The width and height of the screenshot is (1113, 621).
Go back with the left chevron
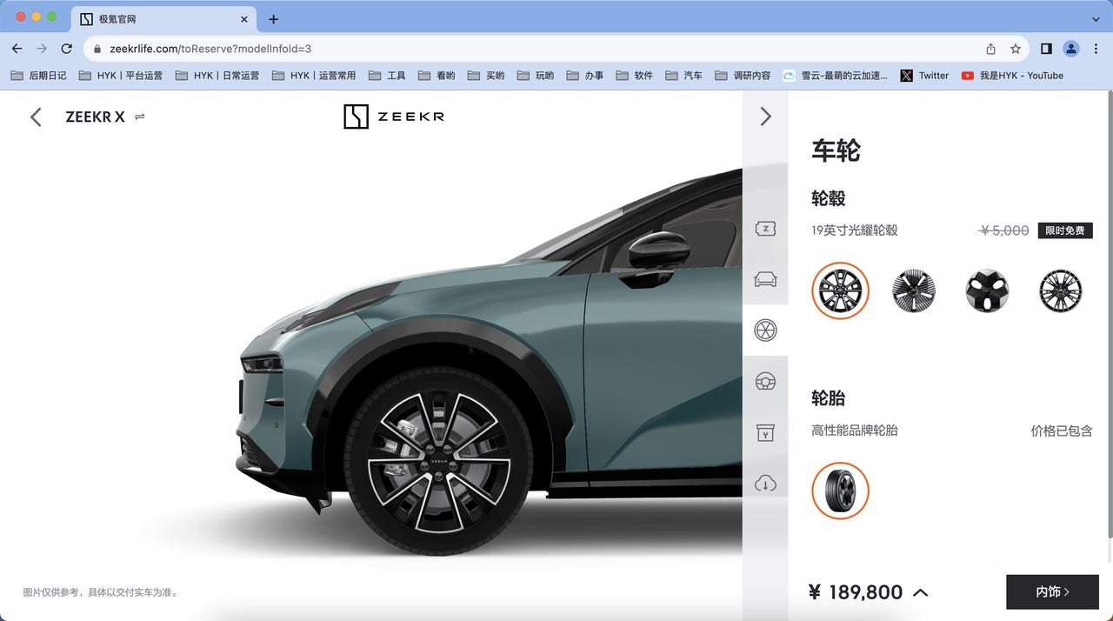36,117
